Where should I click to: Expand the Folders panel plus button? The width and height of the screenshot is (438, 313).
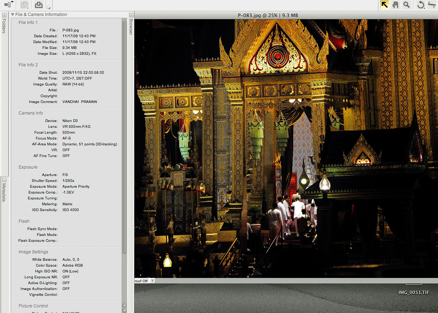(x=4, y=15)
